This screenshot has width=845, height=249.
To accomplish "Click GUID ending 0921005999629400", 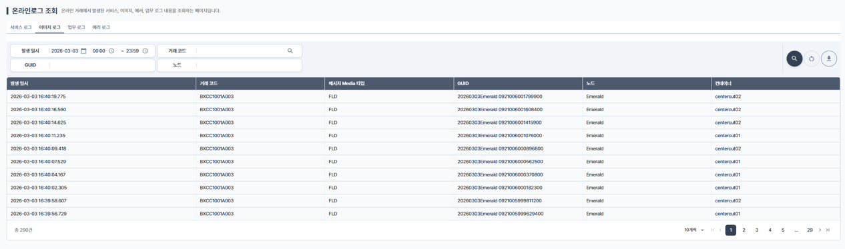I will point(501,214).
